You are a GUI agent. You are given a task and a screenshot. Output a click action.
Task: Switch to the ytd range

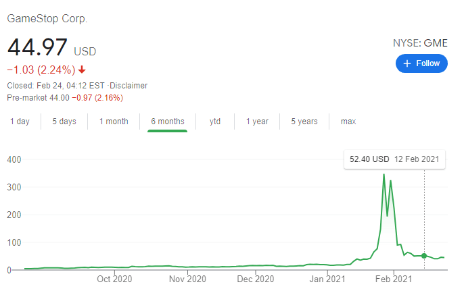[215, 122]
